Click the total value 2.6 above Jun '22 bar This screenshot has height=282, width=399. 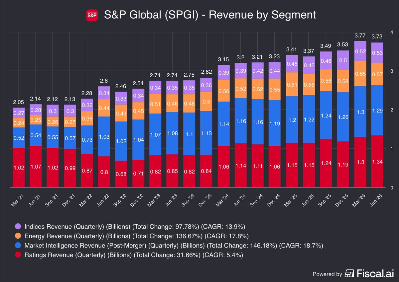104,82
